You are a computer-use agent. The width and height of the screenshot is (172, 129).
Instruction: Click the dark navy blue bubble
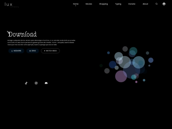[113, 65]
